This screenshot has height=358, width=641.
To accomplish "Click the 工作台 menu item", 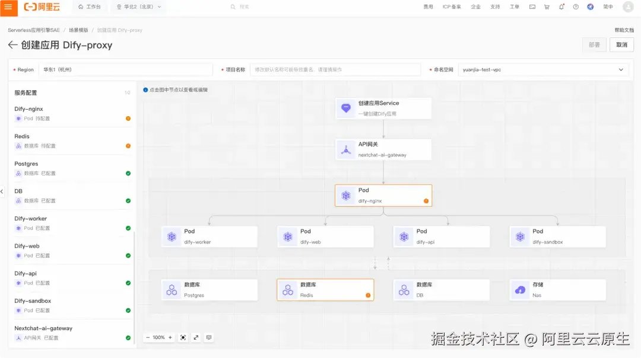I will point(90,7).
